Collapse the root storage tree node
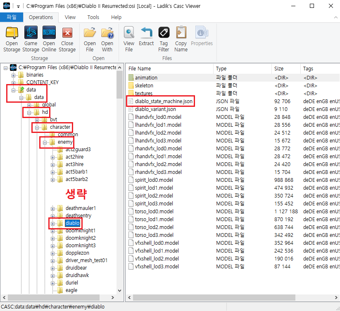This screenshot has height=311, width=340. tap(5, 68)
